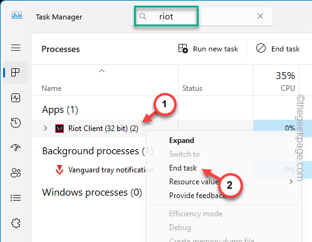Clear the search box with X

click(260, 16)
